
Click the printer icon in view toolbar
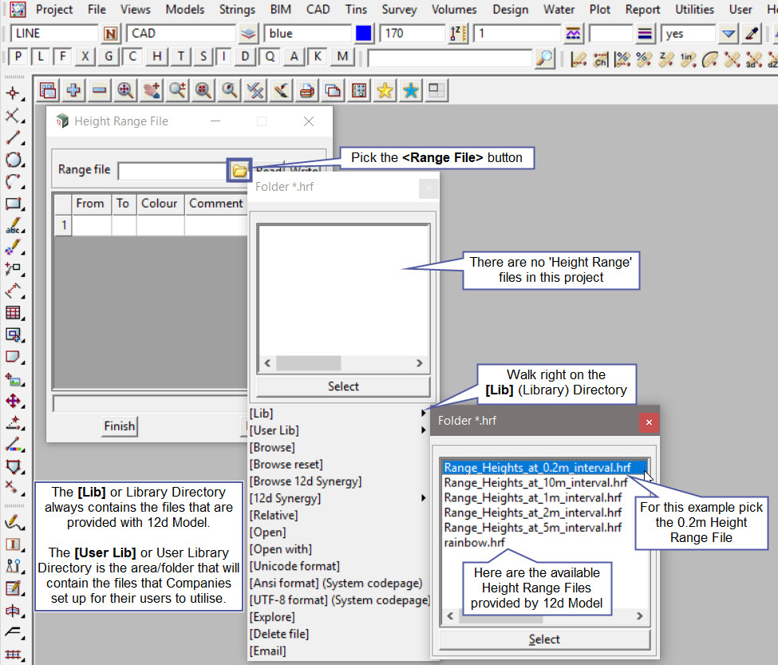click(306, 91)
